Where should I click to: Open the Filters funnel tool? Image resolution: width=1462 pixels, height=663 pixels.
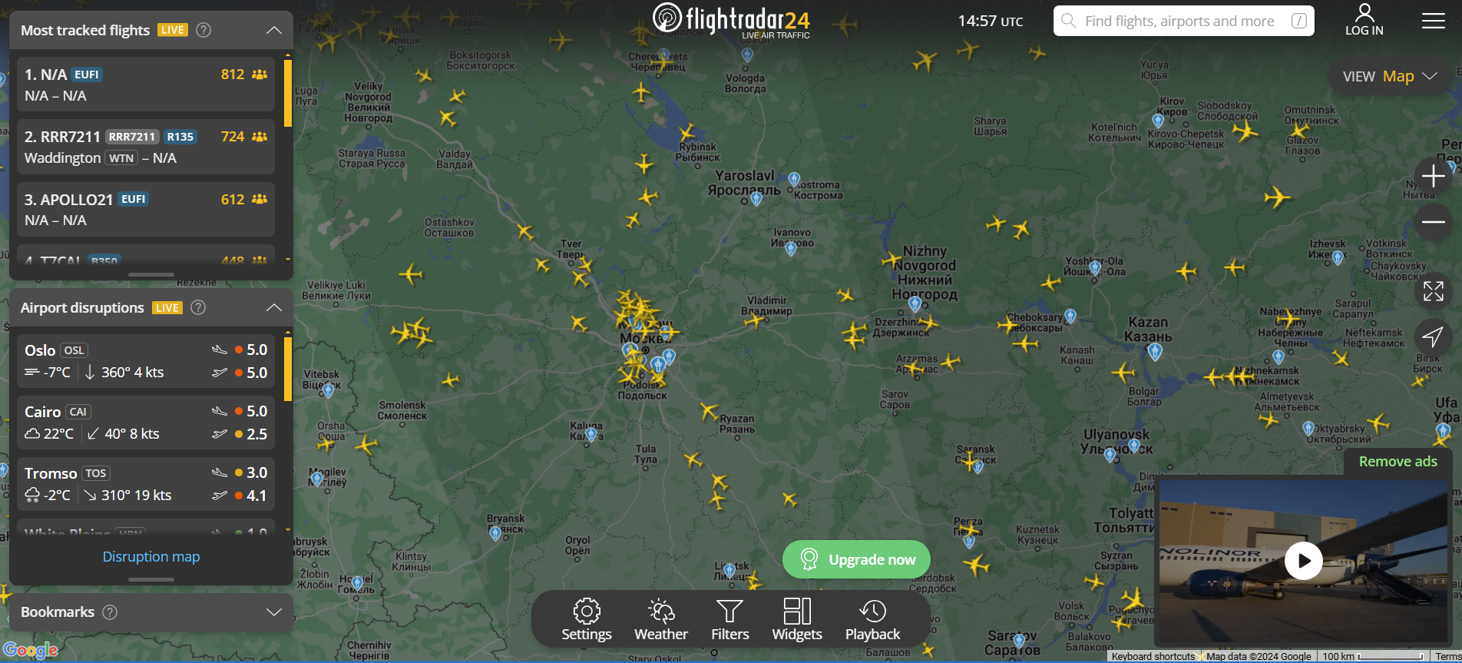tap(729, 620)
